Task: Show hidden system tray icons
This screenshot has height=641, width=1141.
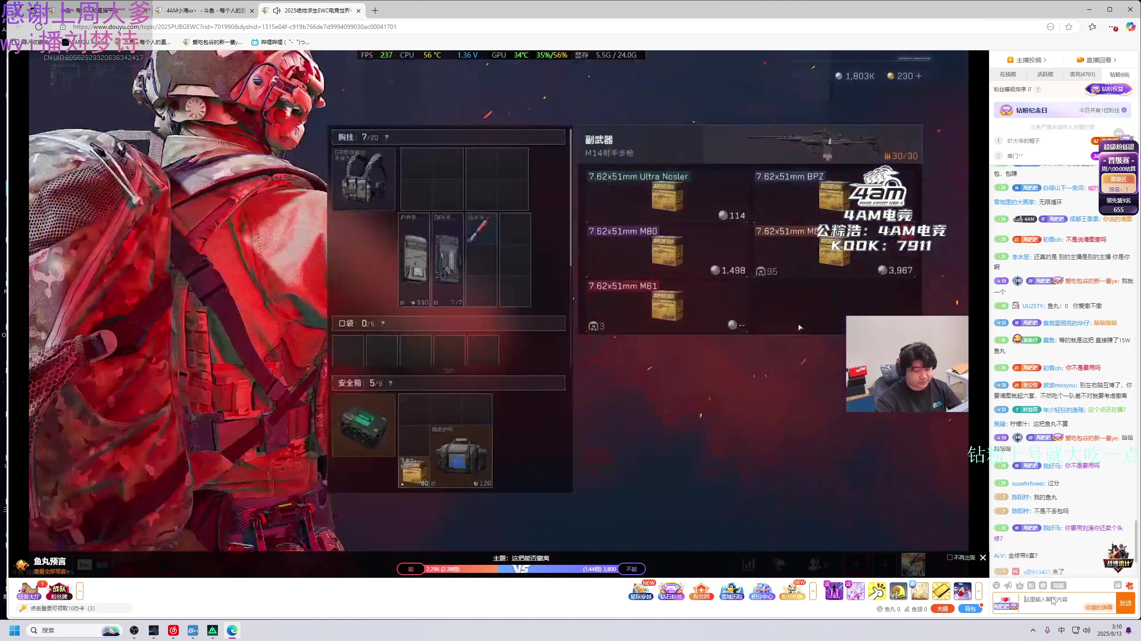Action: [x=1033, y=630]
